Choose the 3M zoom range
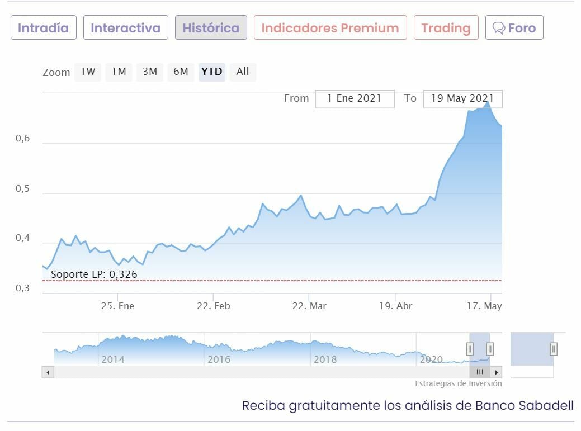The height and width of the screenshot is (431, 581). (150, 72)
